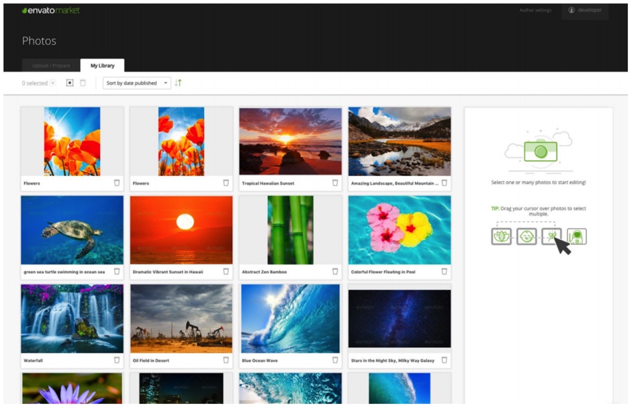Delete Amazing Landscape, Beautiful Mountain photo

(444, 183)
